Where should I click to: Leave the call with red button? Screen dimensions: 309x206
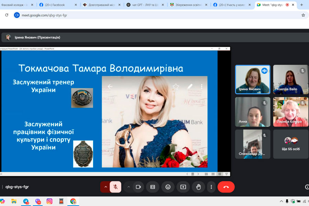226,187
